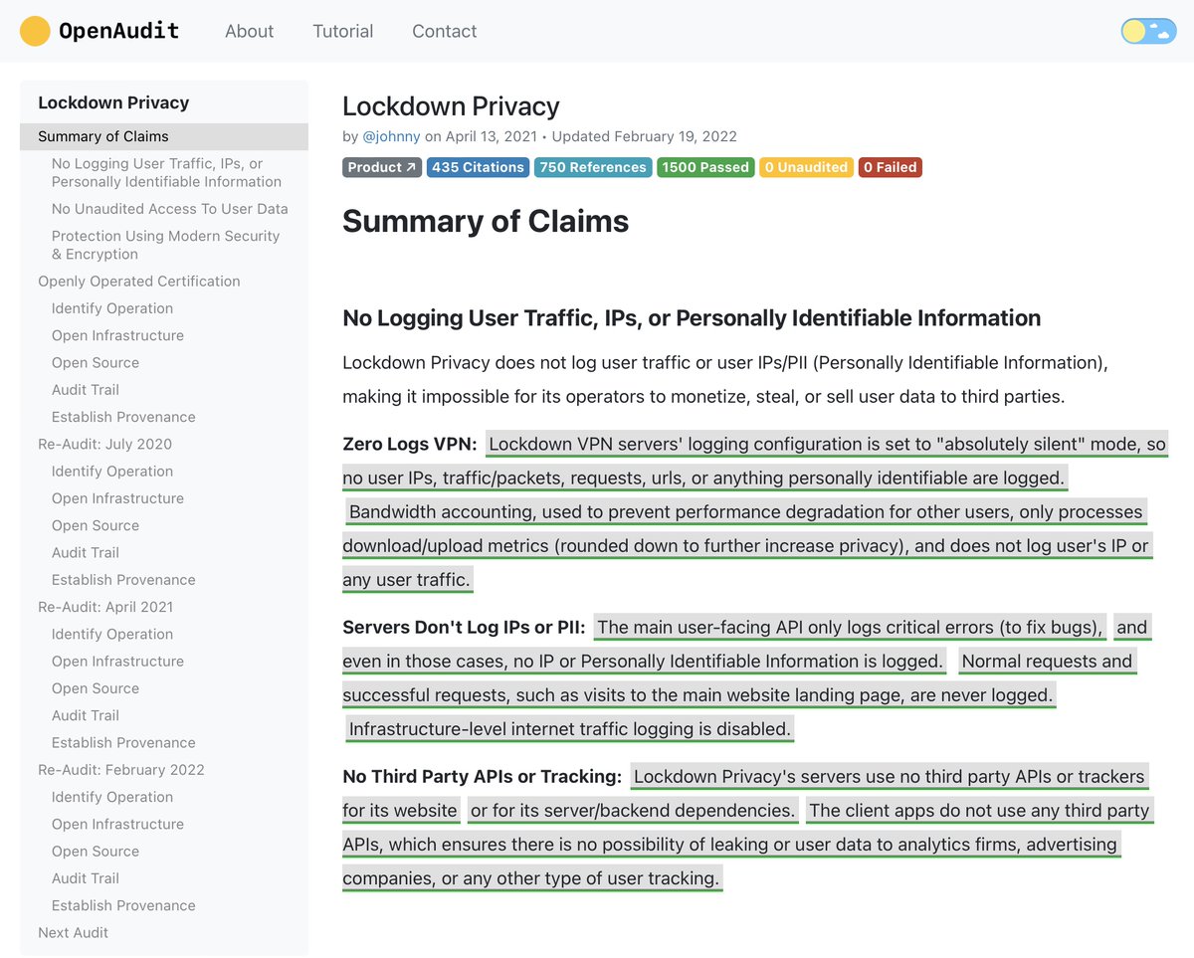1194x958 pixels.
Task: Click claim "Infrastructure-level internet traffic logging is disabled."
Action: pyautogui.click(x=569, y=729)
